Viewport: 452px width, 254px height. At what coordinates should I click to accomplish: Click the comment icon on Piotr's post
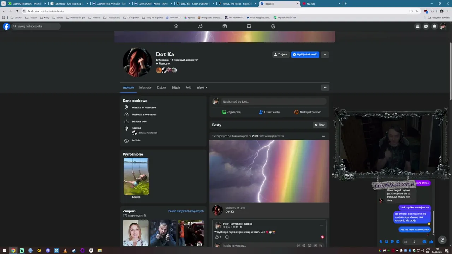click(227, 237)
